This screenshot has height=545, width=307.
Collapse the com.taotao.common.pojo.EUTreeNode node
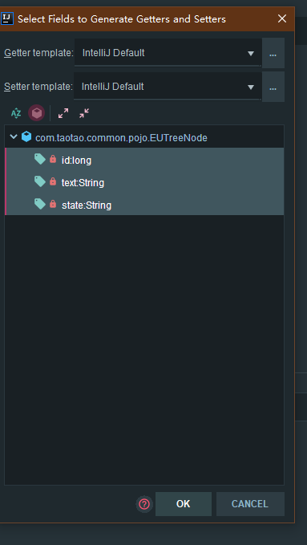14,137
